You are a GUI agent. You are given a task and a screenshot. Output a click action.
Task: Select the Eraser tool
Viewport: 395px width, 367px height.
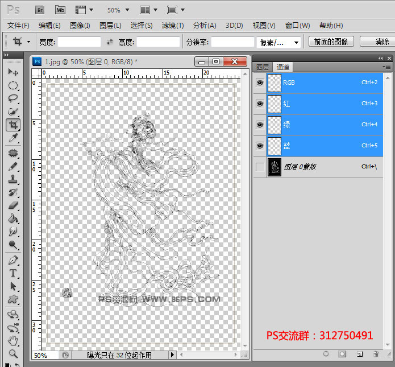tap(13, 205)
